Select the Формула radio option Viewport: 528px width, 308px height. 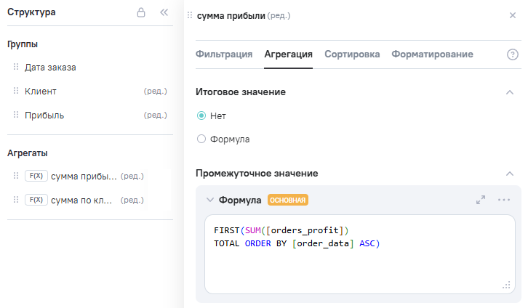pos(201,139)
